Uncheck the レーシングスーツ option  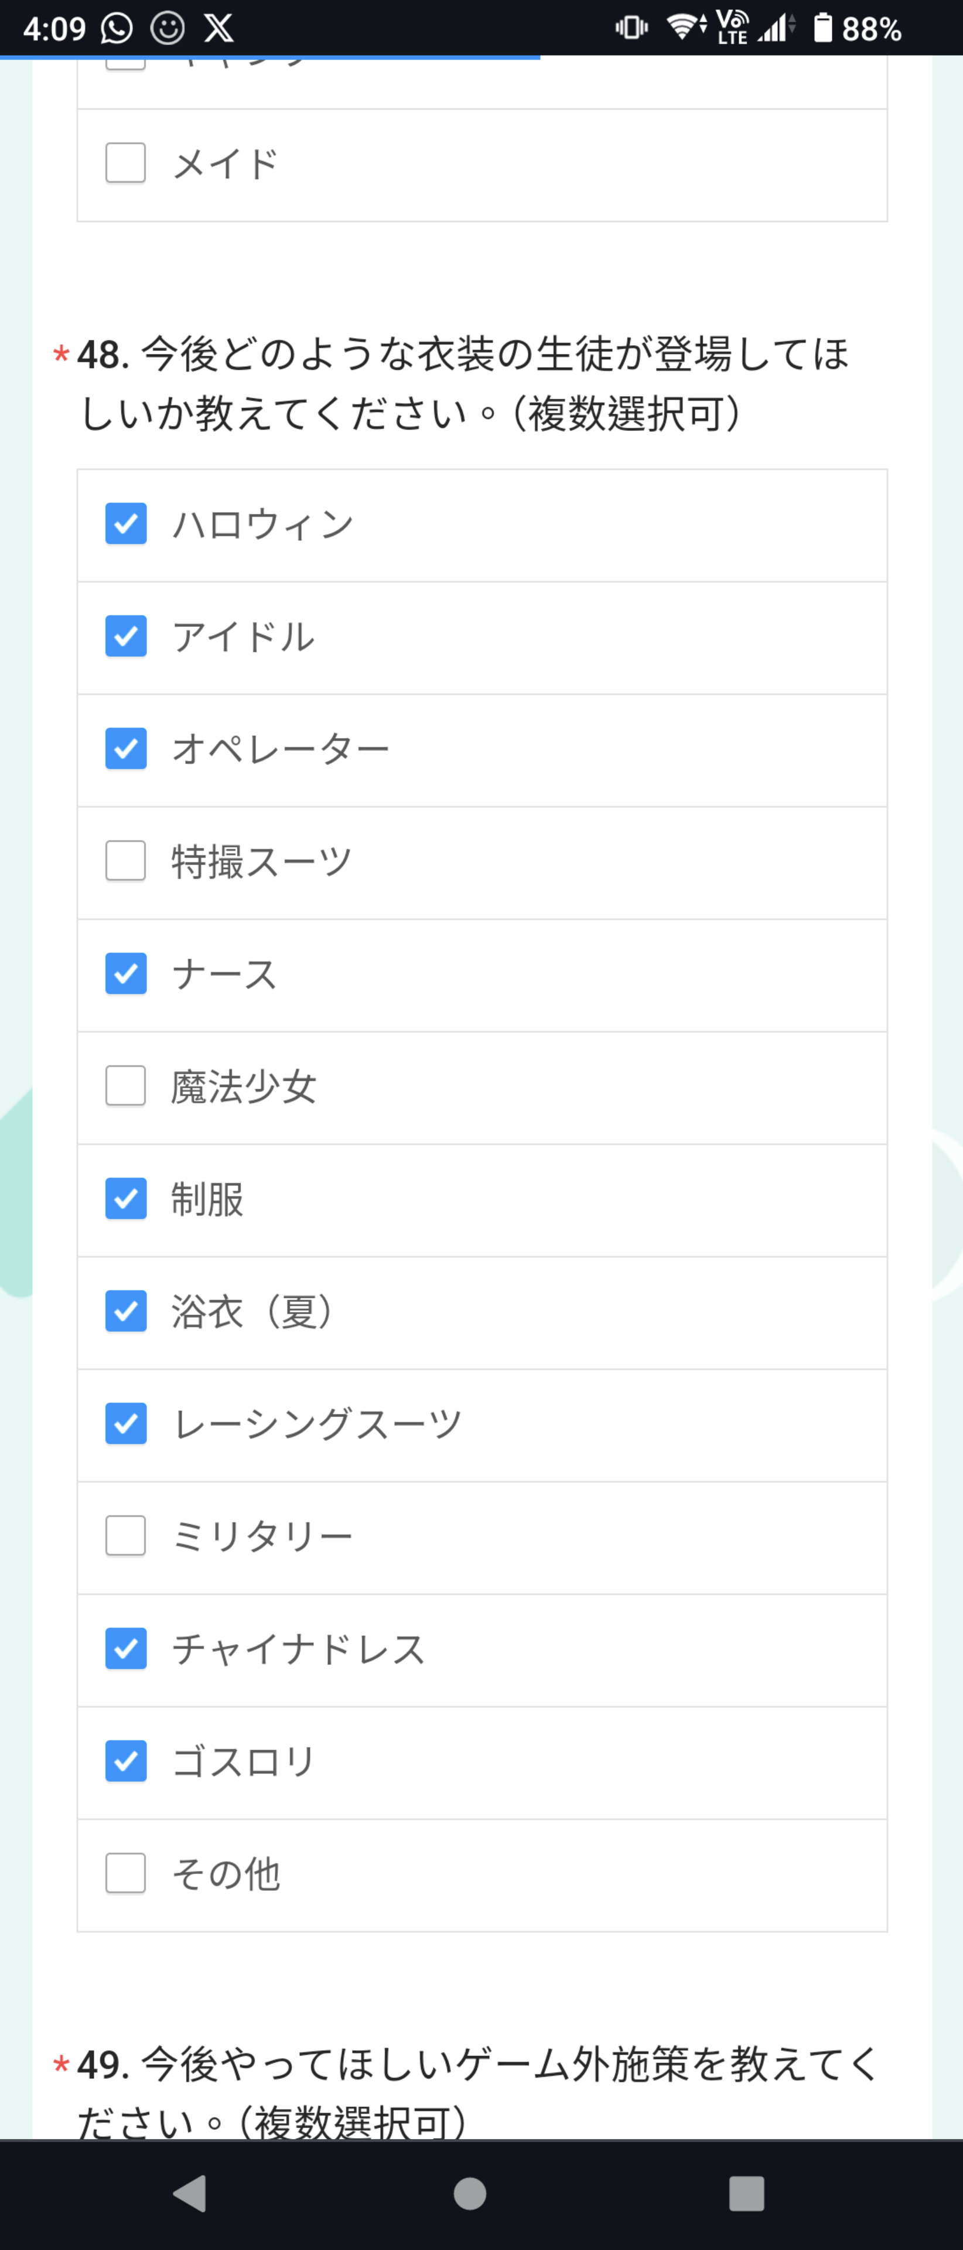pos(126,1424)
